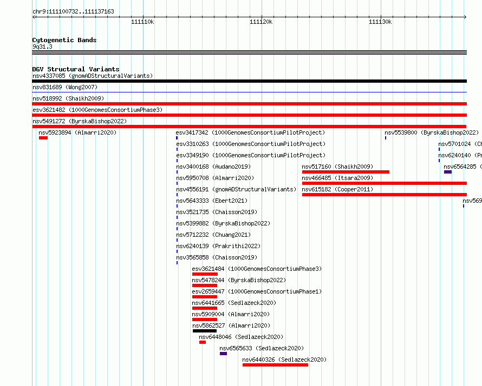This screenshot has height=386, width=482.
Task: Click nsv5712232 (Chuang2021) label
Action: [x=213, y=235]
